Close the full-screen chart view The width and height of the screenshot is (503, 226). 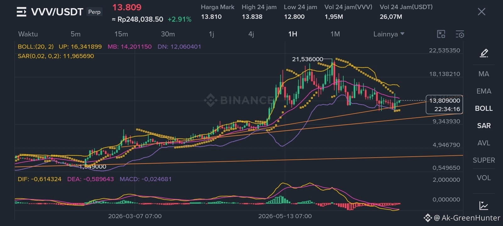pos(481,12)
